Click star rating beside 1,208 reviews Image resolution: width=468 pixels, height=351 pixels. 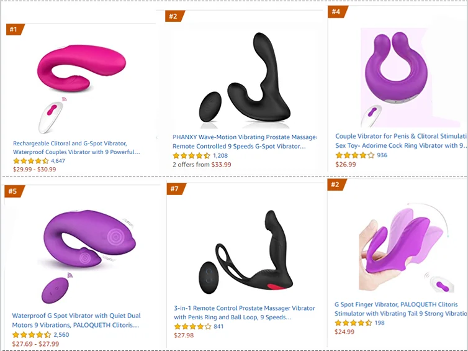click(x=191, y=156)
